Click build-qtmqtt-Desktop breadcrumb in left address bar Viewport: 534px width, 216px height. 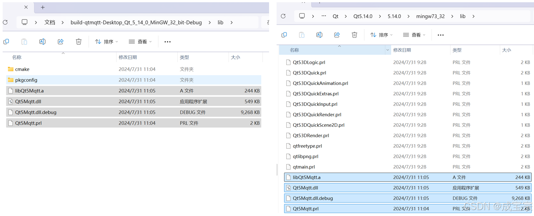136,22
